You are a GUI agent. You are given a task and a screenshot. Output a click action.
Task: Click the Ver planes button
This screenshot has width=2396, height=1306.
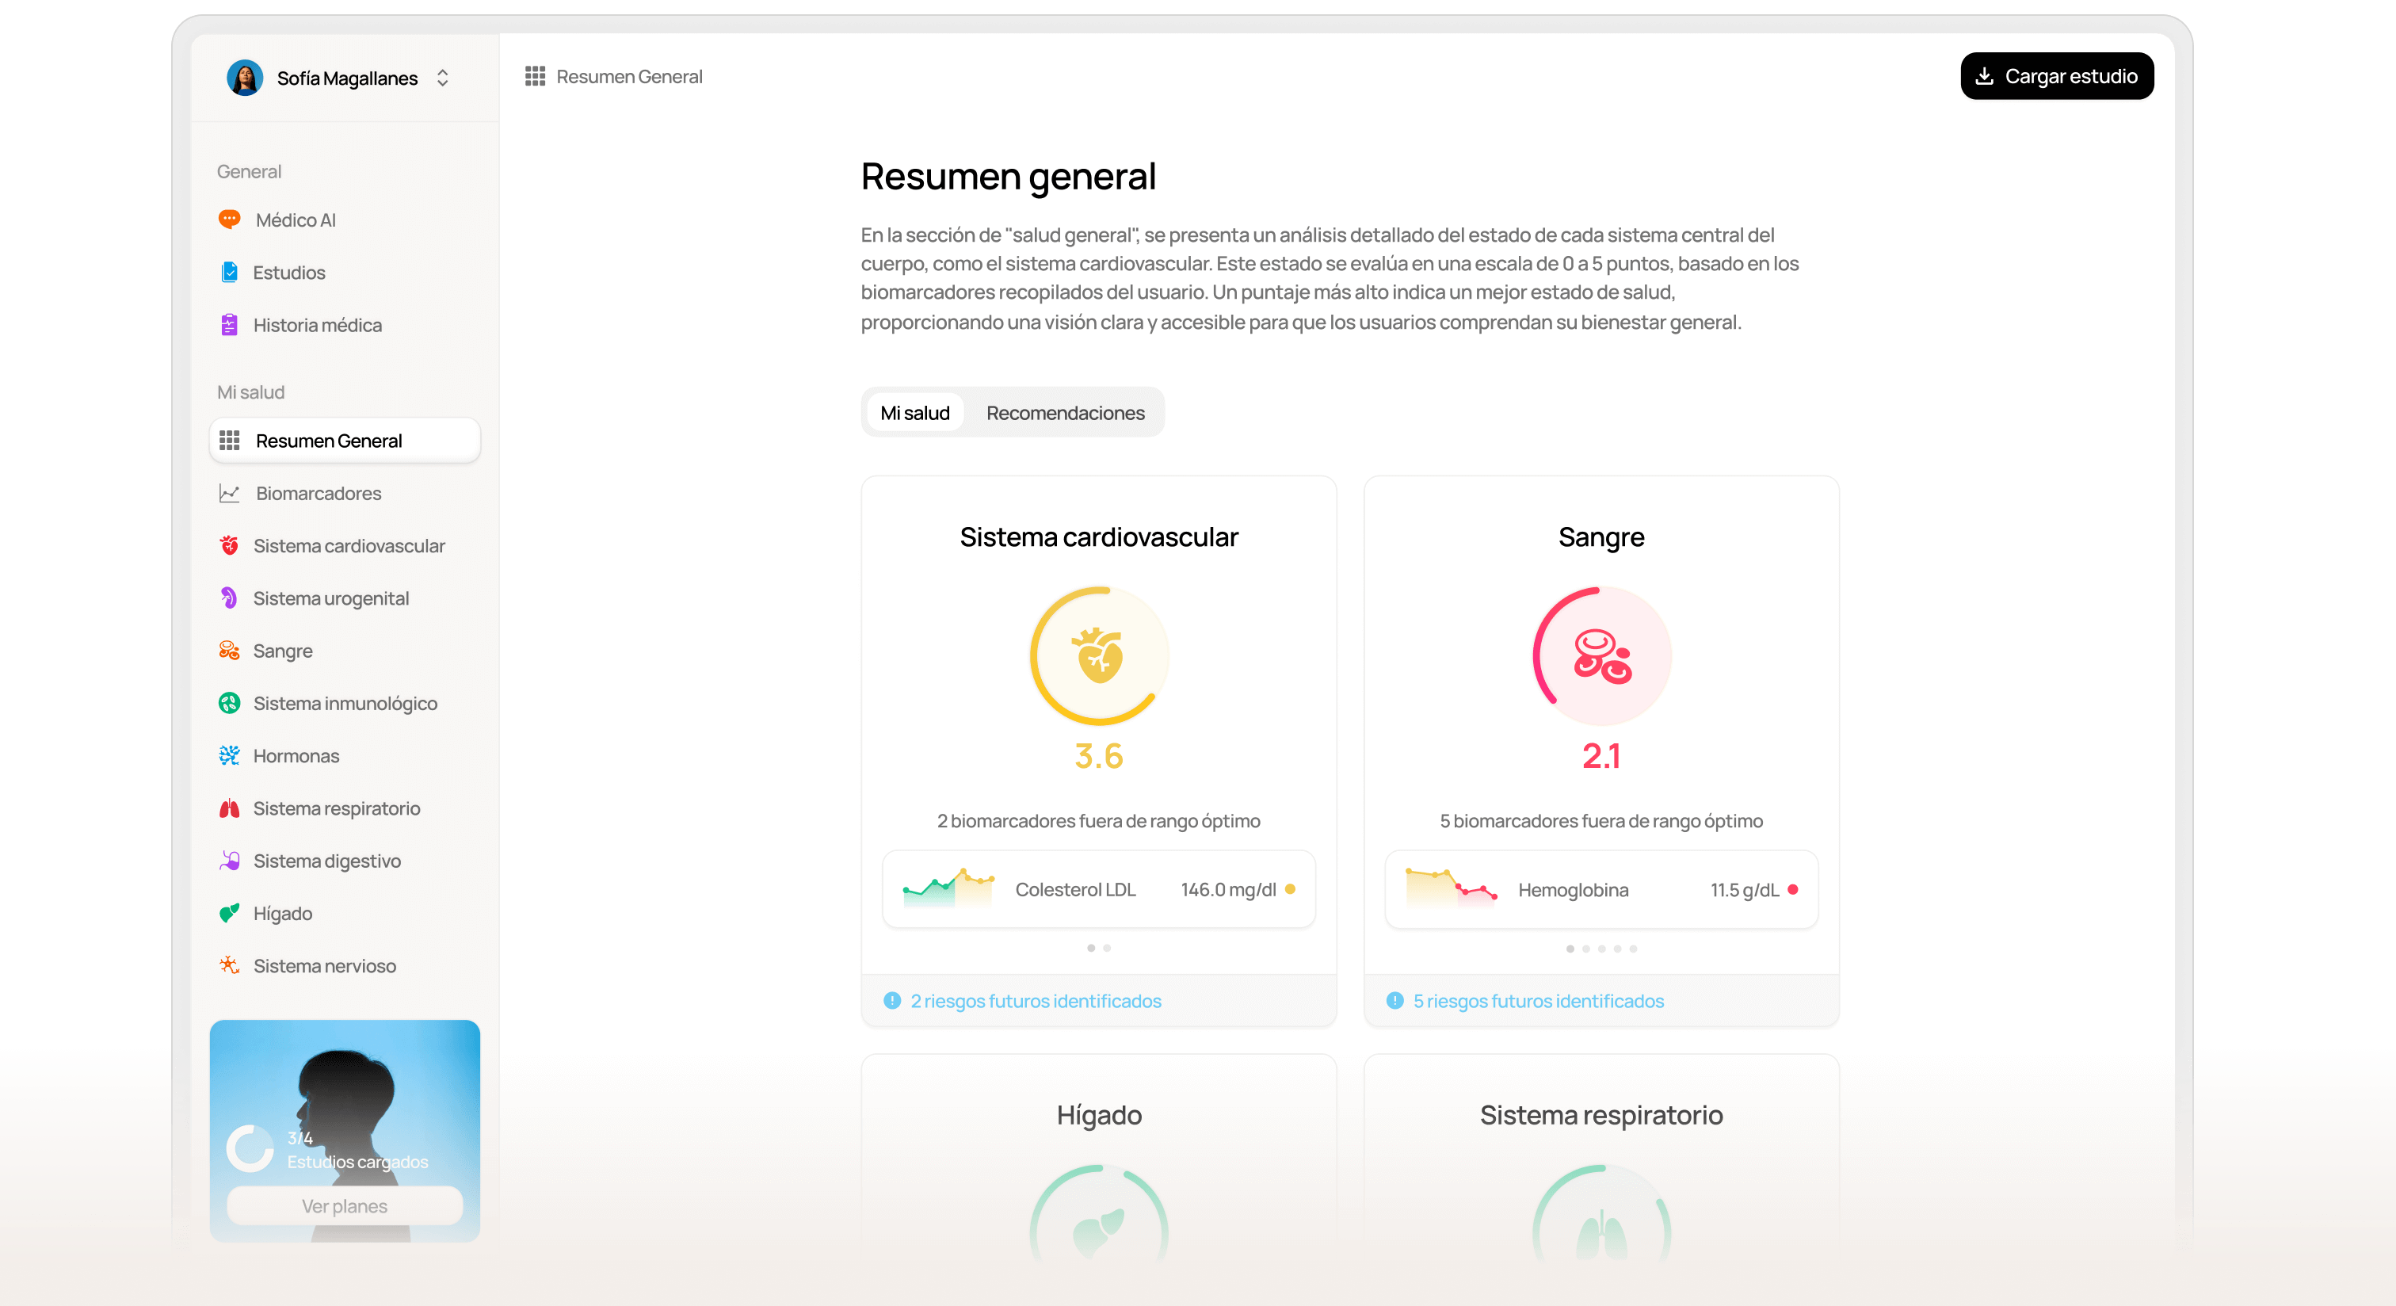coord(344,1205)
